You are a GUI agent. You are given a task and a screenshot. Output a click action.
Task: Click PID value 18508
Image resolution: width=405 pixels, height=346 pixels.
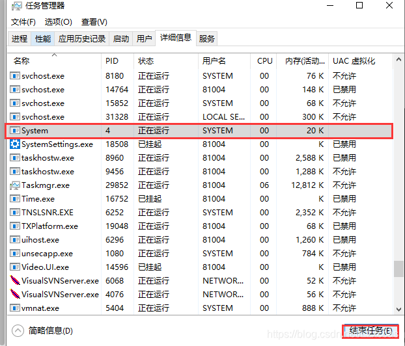tap(117, 144)
